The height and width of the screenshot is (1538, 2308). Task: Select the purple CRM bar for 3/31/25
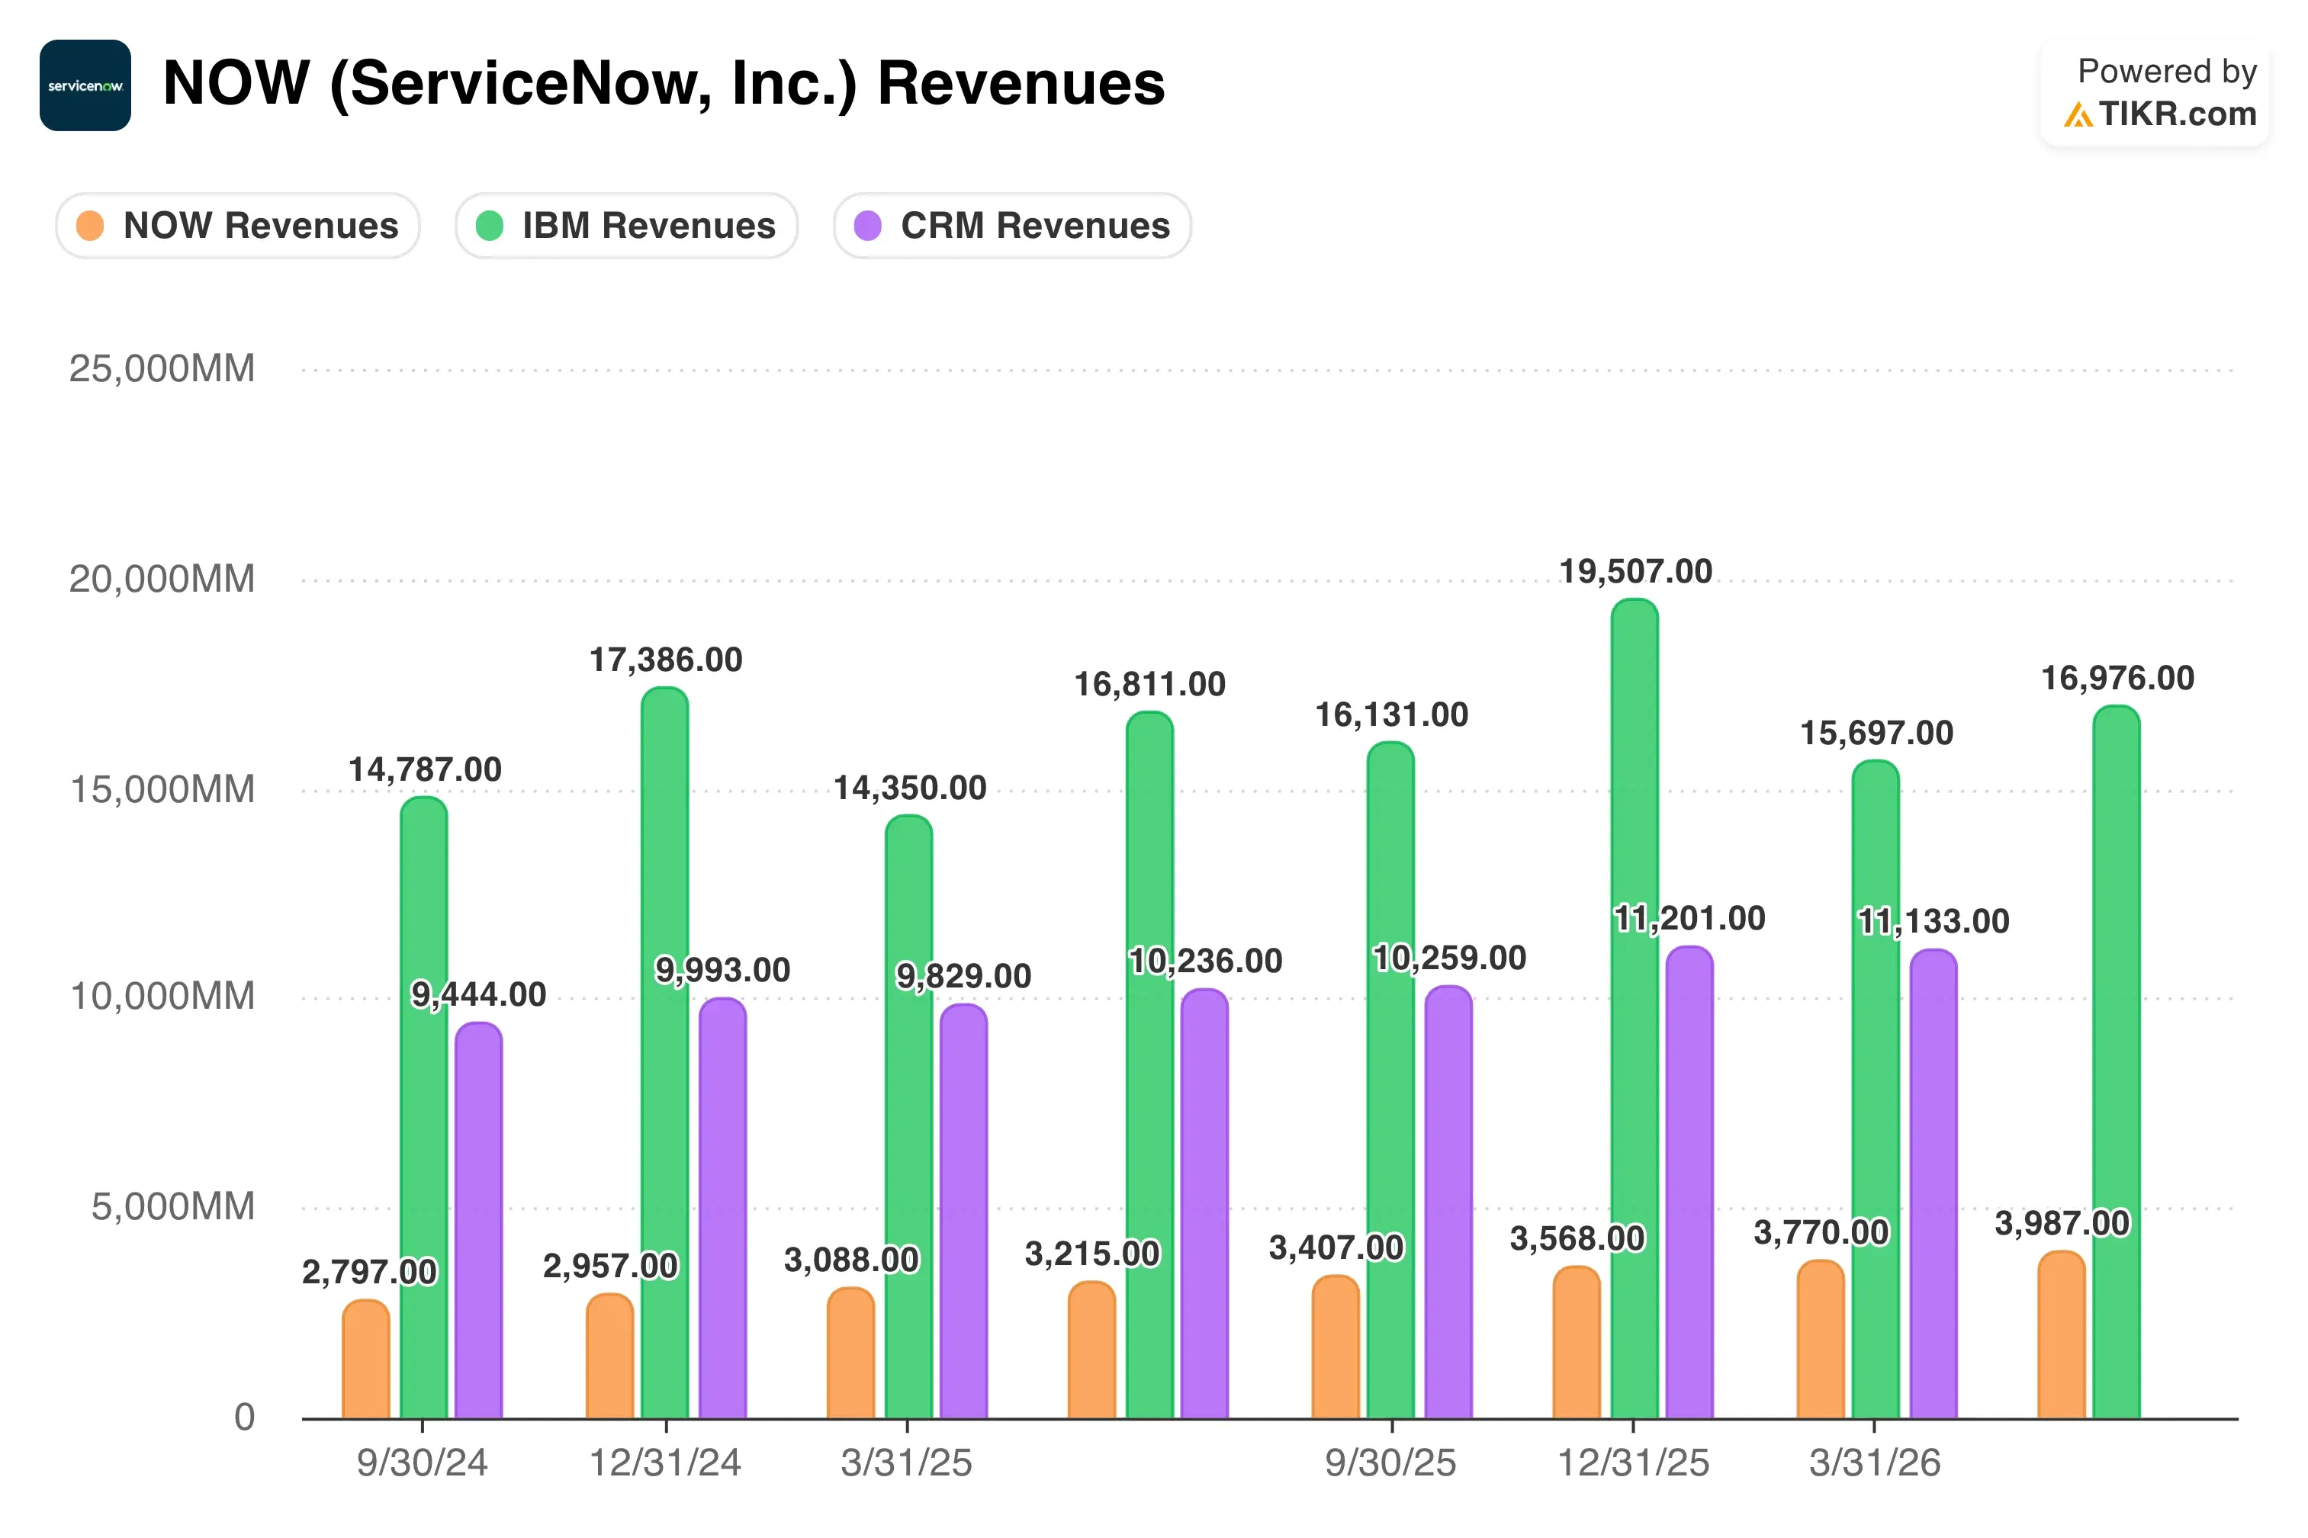tap(964, 1212)
